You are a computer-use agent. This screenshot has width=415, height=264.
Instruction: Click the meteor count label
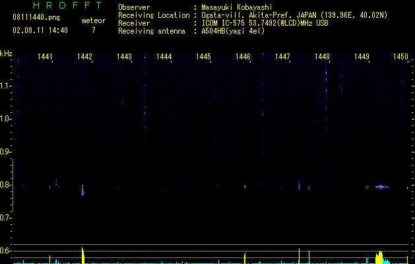point(94,20)
